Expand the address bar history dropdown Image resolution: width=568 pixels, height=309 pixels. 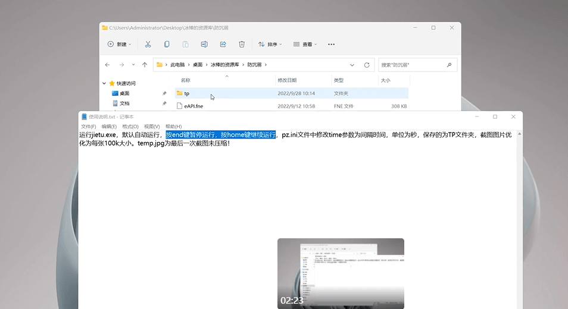(352, 65)
